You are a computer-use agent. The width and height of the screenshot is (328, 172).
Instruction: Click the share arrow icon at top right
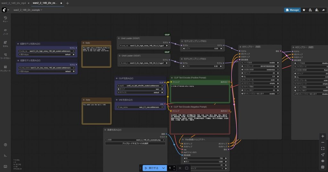[x=323, y=10]
